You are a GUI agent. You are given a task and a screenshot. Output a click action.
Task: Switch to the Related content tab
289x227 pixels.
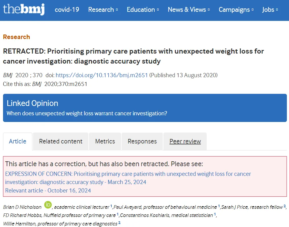point(61,141)
